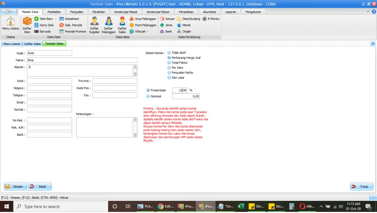The height and width of the screenshot is (213, 377).
Task: Open Dept/Gudang
Action: tap(188, 19)
